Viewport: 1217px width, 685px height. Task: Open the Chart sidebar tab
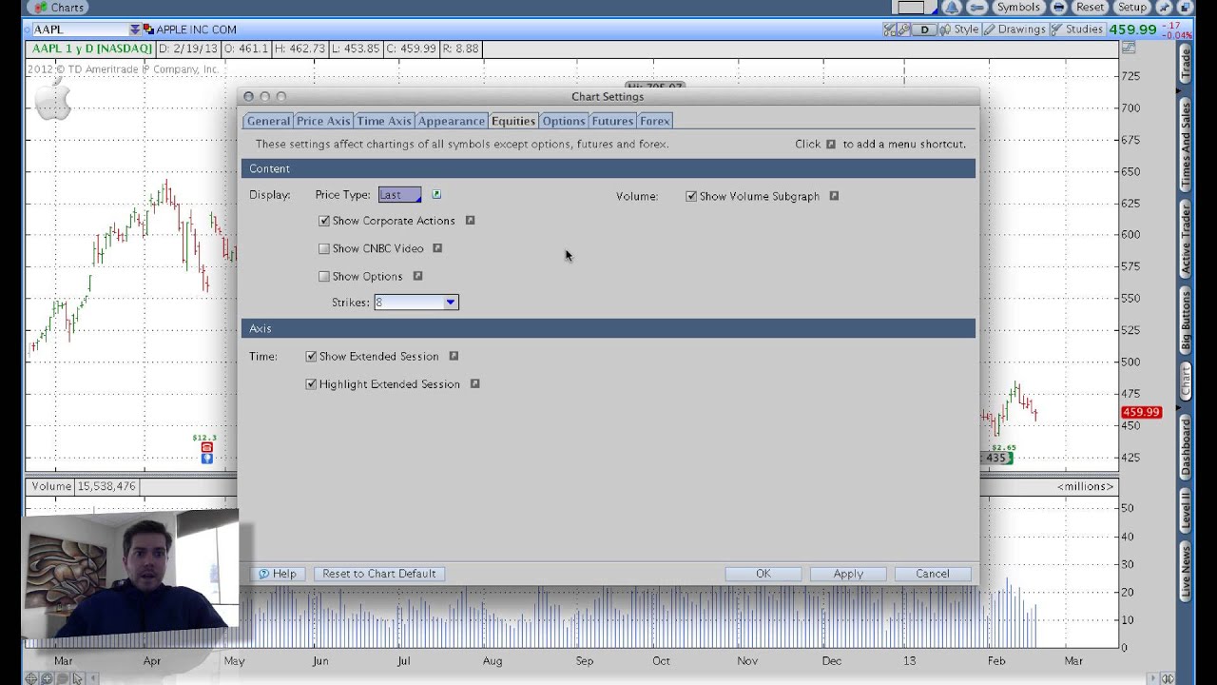coord(1186,382)
